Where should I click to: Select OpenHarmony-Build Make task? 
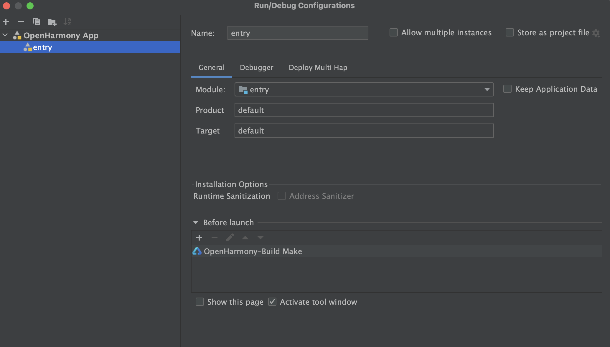(x=396, y=251)
